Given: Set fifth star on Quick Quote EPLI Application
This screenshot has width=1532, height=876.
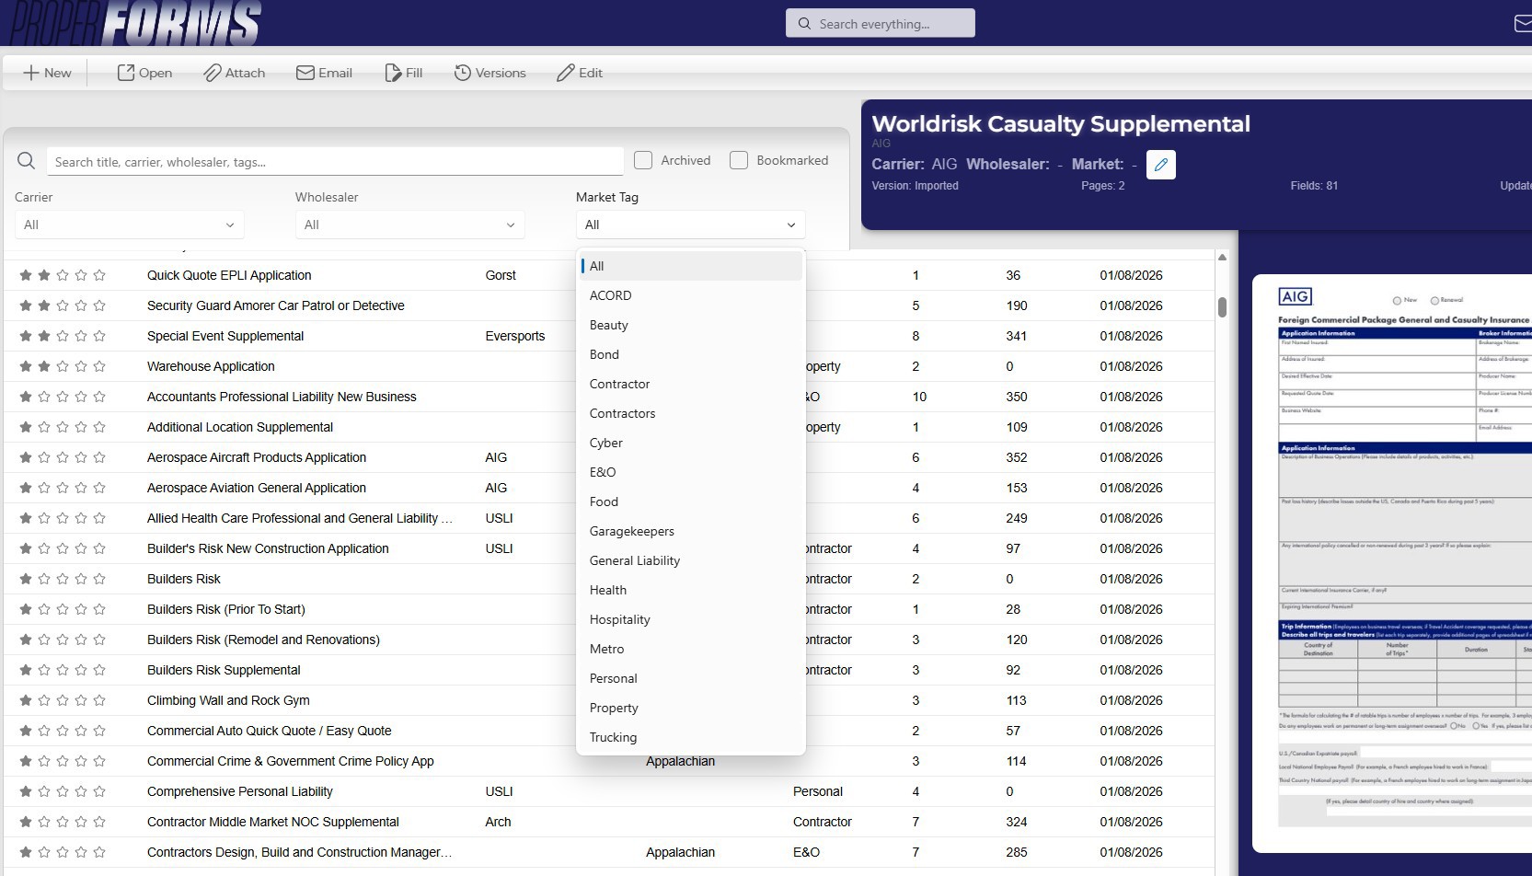Looking at the screenshot, I should [x=99, y=275].
